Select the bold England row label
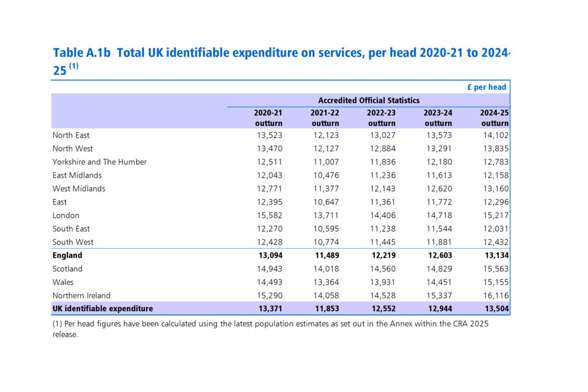The width and height of the screenshot is (588, 392). (67, 255)
